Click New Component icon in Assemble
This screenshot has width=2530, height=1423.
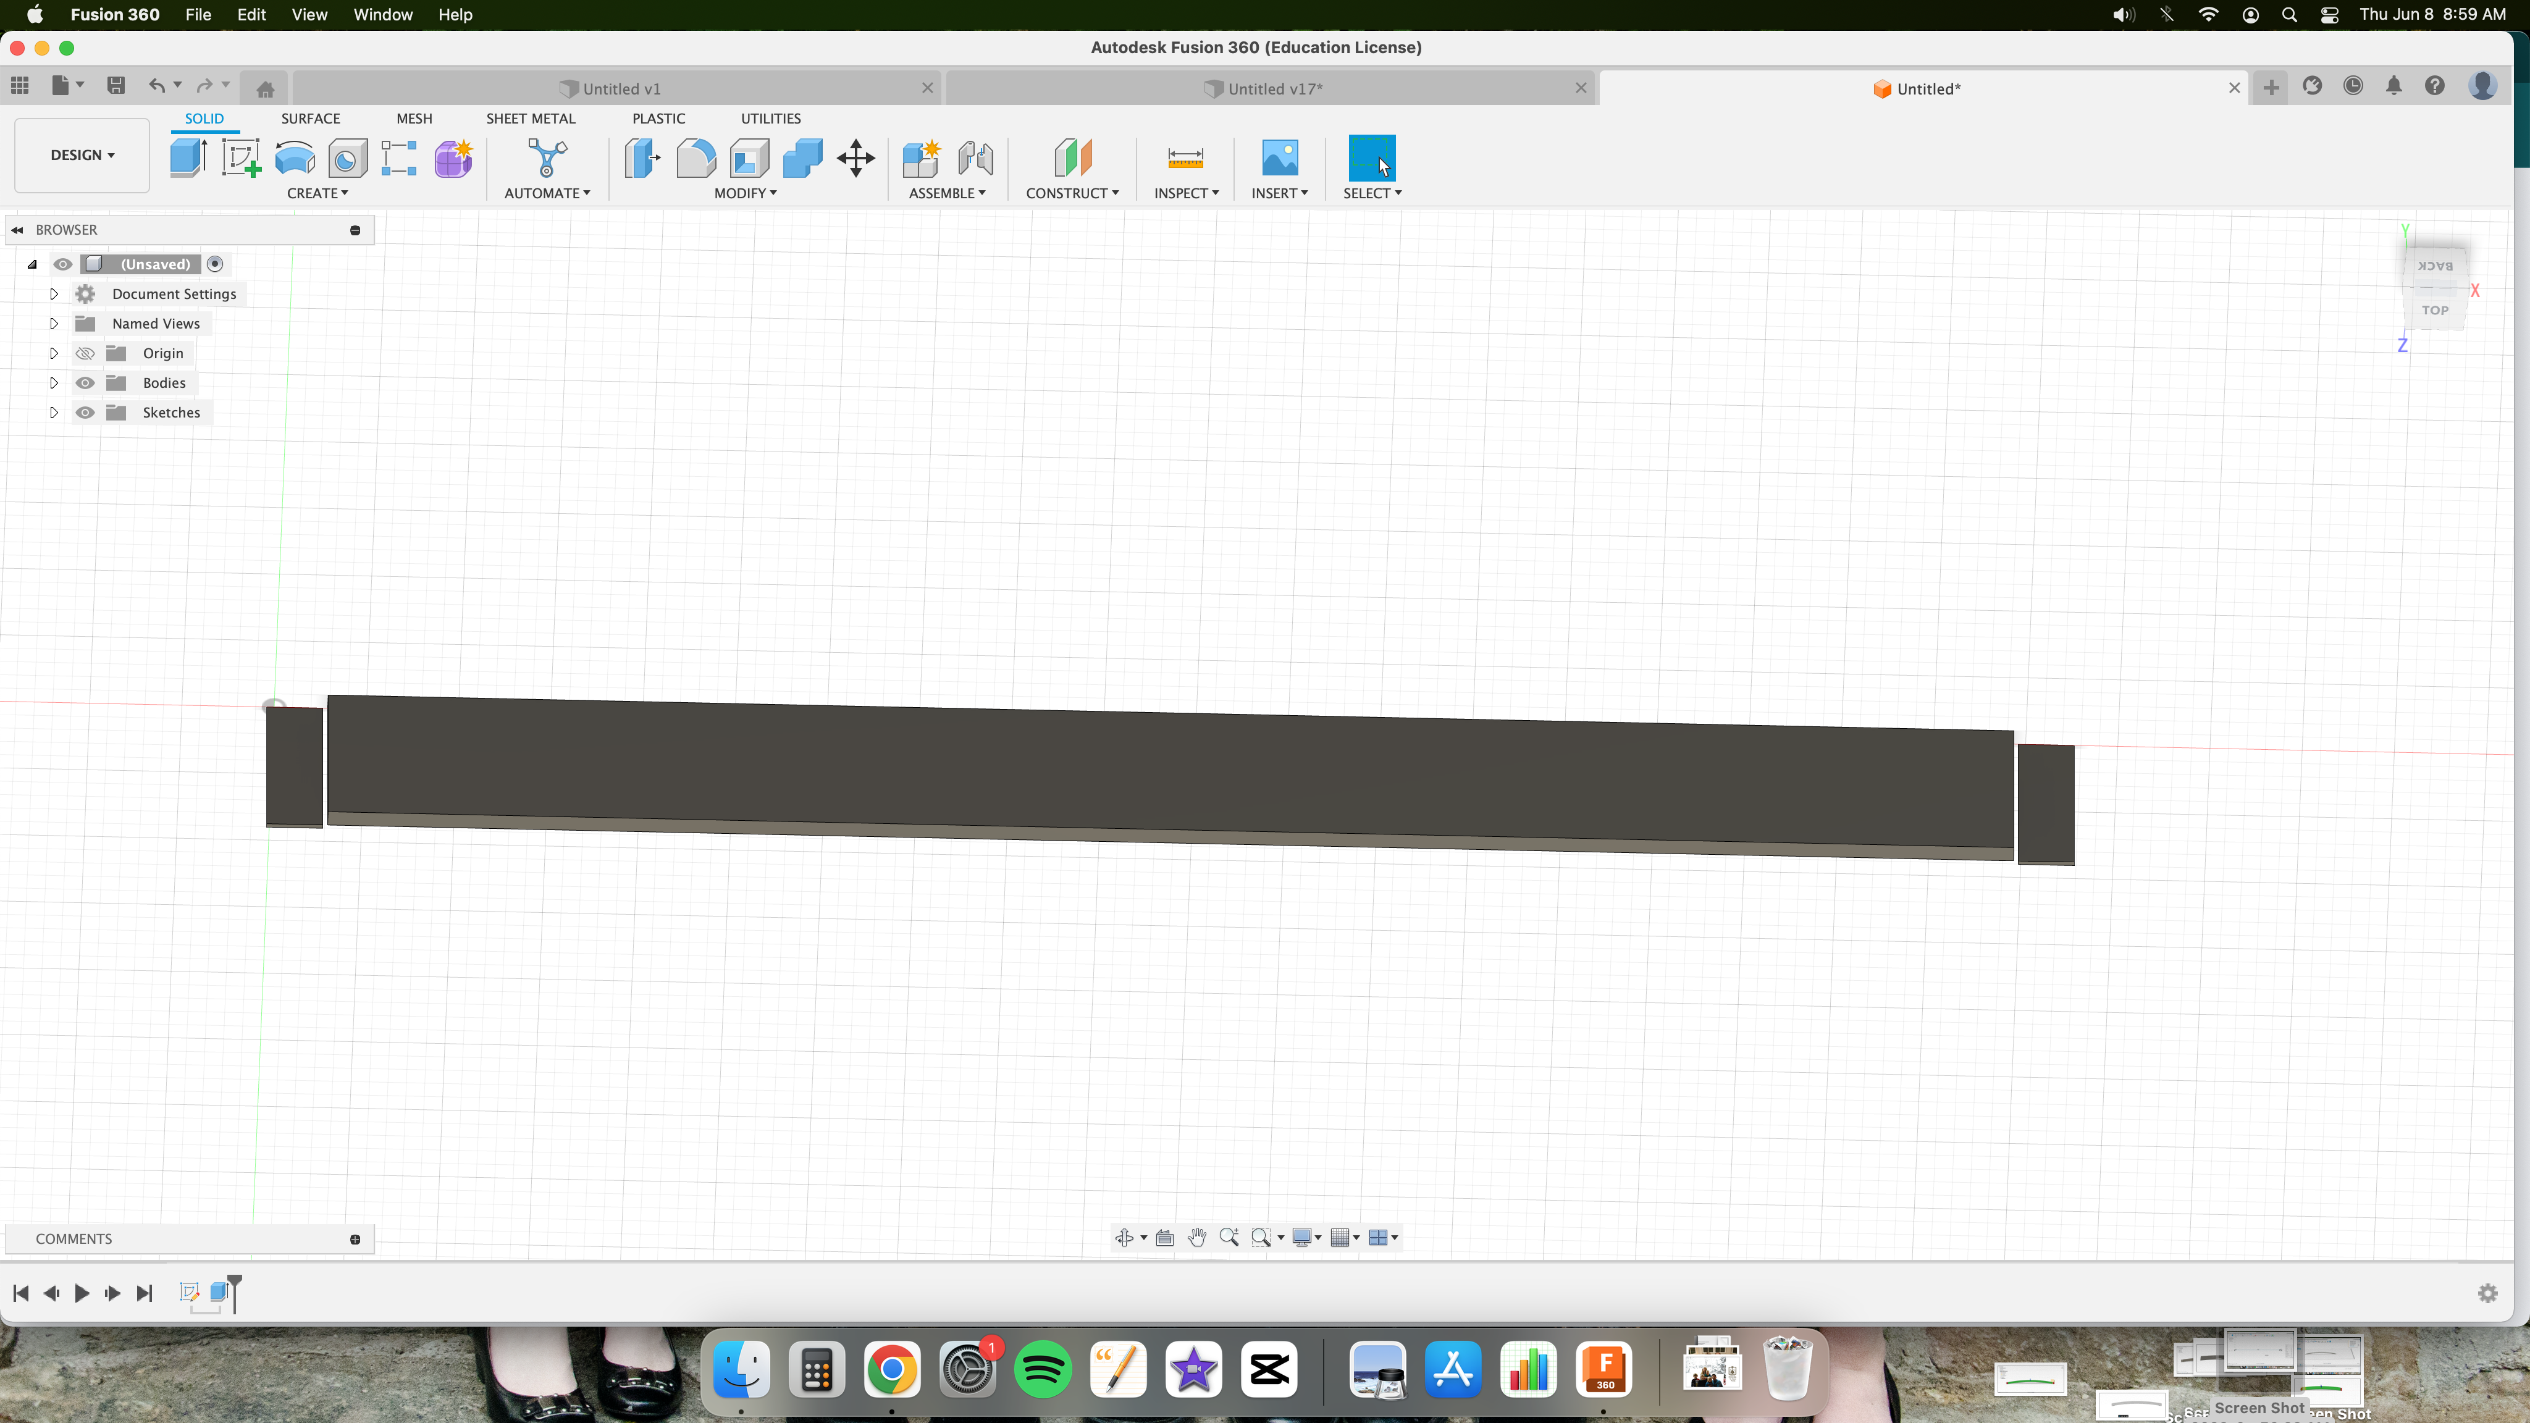921,158
